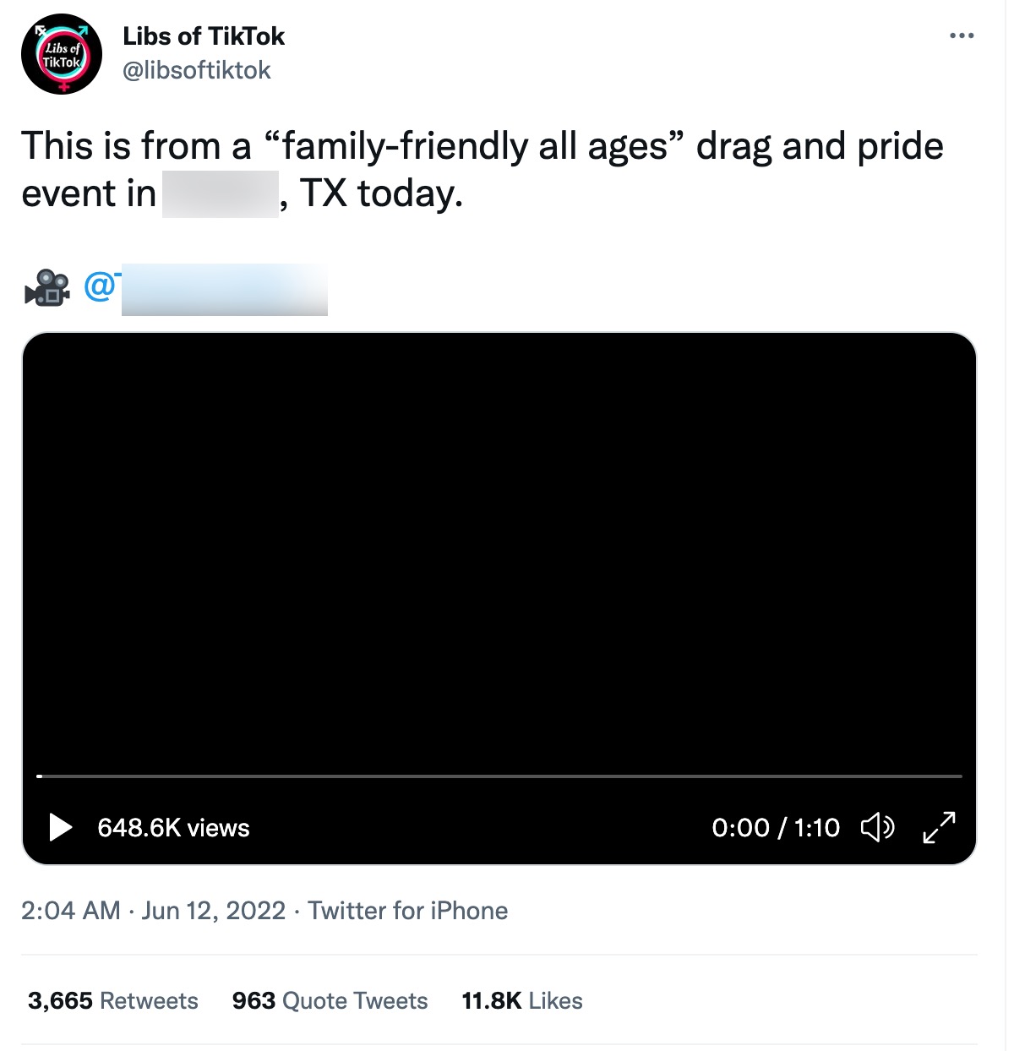
Task: Toggle fullscreen mode on the video
Action: coord(938,828)
